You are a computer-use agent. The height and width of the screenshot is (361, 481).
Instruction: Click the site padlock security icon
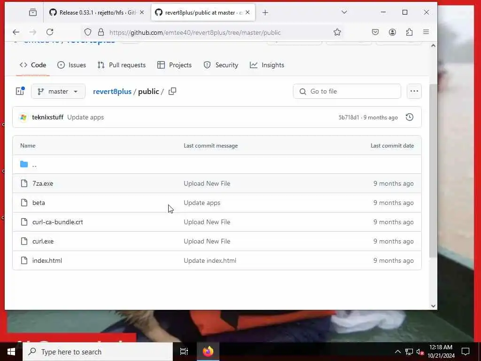click(x=101, y=32)
